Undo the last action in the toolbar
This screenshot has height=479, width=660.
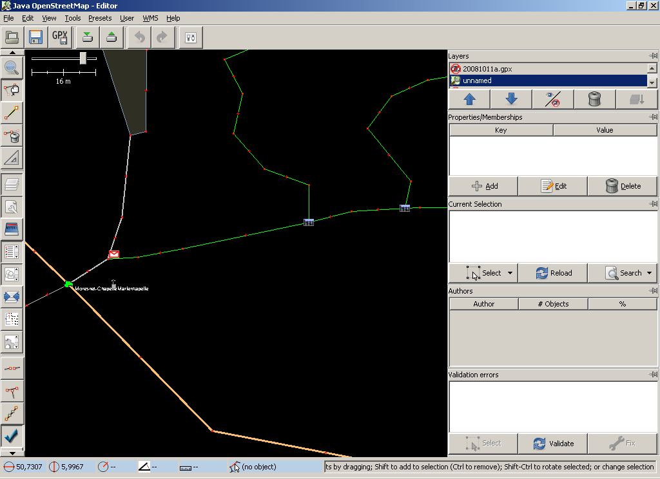point(139,38)
